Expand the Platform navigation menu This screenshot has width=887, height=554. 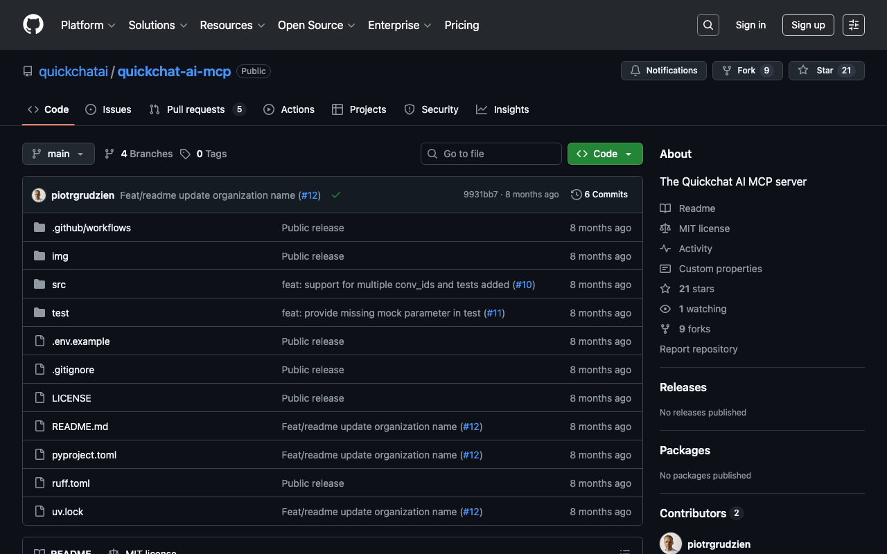[88, 25]
